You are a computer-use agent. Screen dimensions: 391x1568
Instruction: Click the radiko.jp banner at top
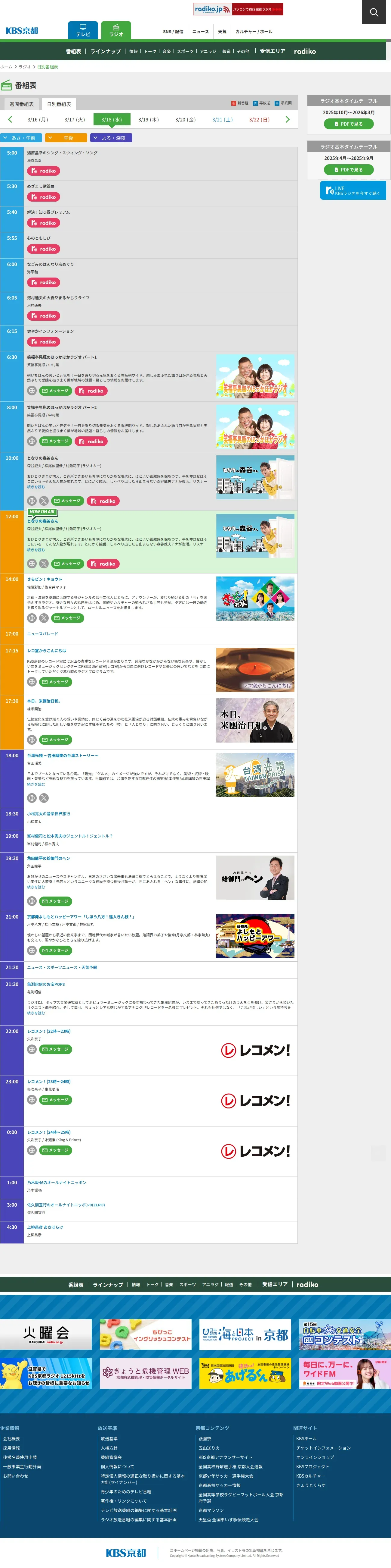click(x=238, y=9)
